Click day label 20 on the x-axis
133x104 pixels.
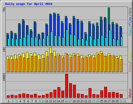point(82,101)
